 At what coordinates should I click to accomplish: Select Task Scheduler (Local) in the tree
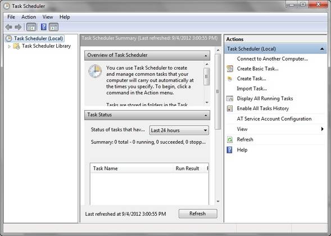coord(38,38)
